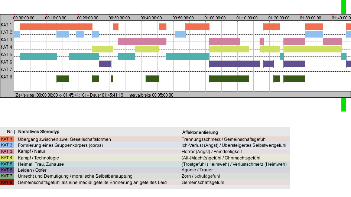
Task: Select the longest orange bar in KAT 1 row
Action: (56, 27)
